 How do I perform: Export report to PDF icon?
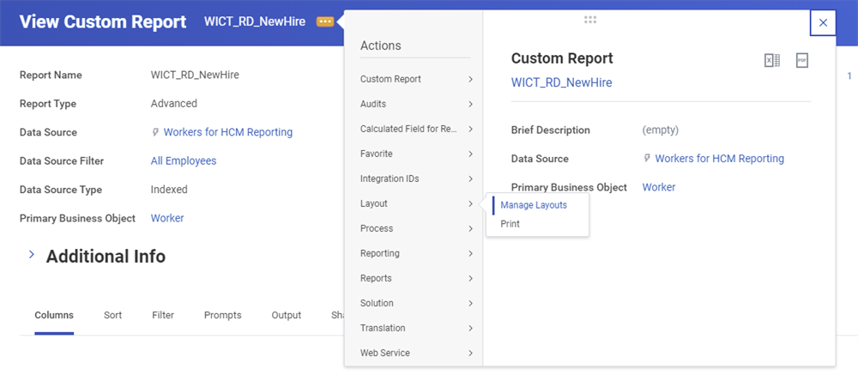(801, 61)
